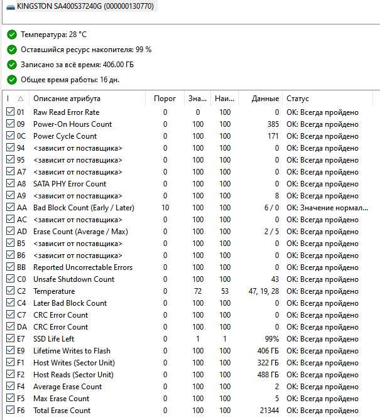Sort by the Порог column header
The width and height of the screenshot is (380, 420).
165,99
